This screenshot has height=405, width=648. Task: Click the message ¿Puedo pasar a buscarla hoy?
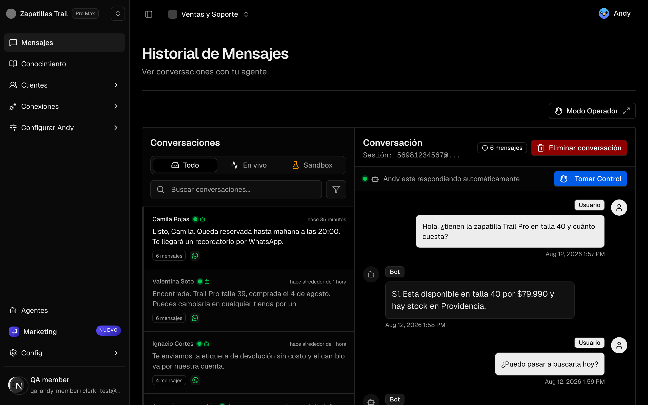(550, 364)
